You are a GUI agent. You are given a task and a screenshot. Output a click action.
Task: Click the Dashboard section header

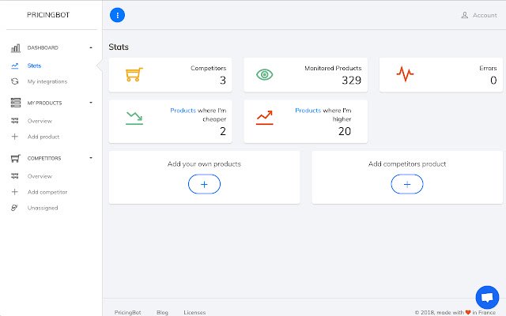pyautogui.click(x=43, y=47)
